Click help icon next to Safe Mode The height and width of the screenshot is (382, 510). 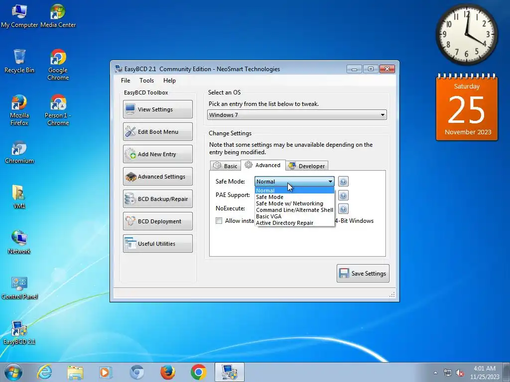click(343, 181)
